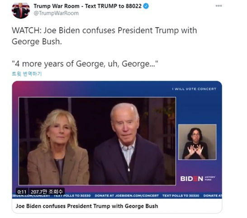Play the embedded Biden video

(117, 140)
